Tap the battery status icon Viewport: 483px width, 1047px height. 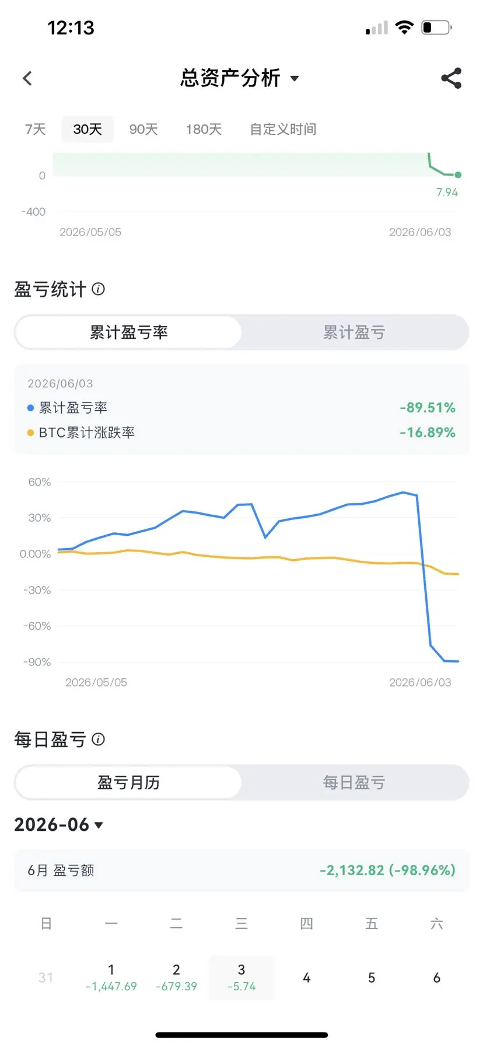point(436,27)
